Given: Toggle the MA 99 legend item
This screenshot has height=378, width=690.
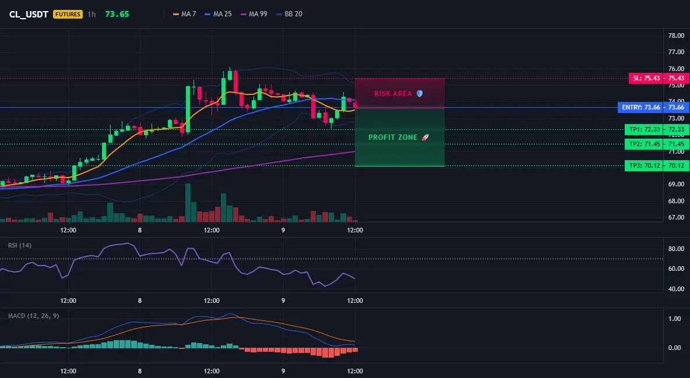Looking at the screenshot, I should (254, 14).
